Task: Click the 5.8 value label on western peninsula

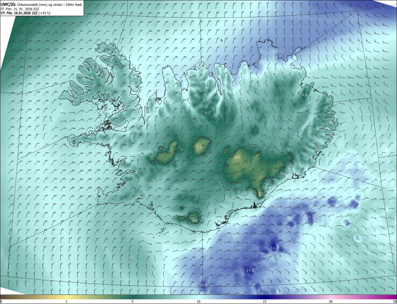Action: (x=74, y=141)
